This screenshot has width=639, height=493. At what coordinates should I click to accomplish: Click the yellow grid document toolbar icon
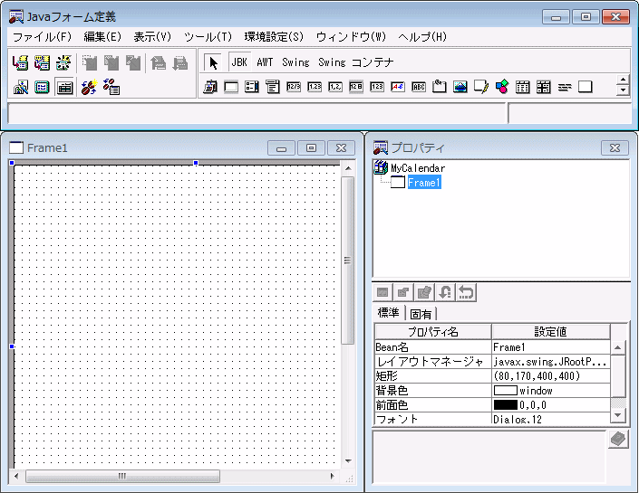[42, 62]
